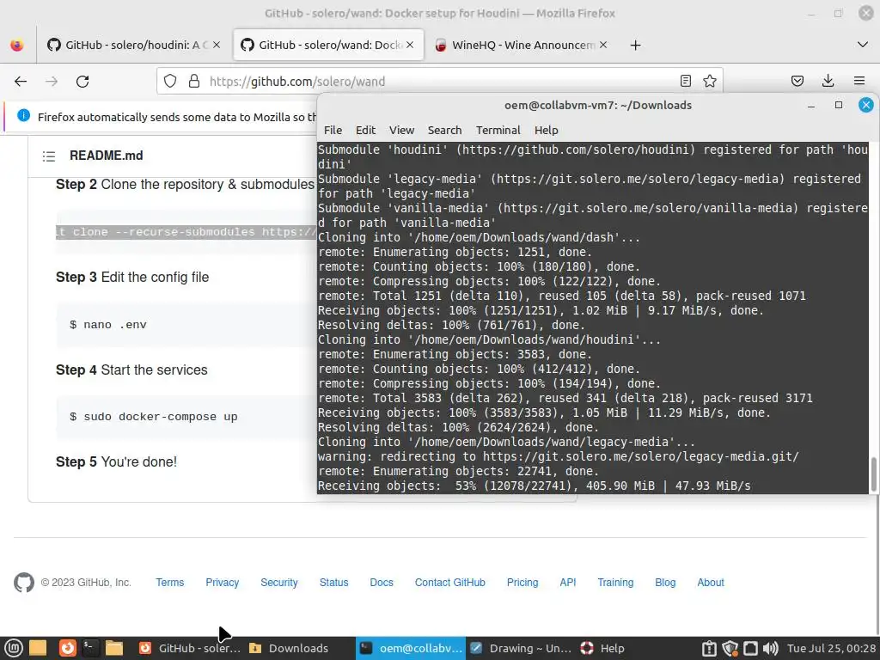Click the '$ nano .env' code block
Image resolution: width=880 pixels, height=660 pixels.
point(186,324)
